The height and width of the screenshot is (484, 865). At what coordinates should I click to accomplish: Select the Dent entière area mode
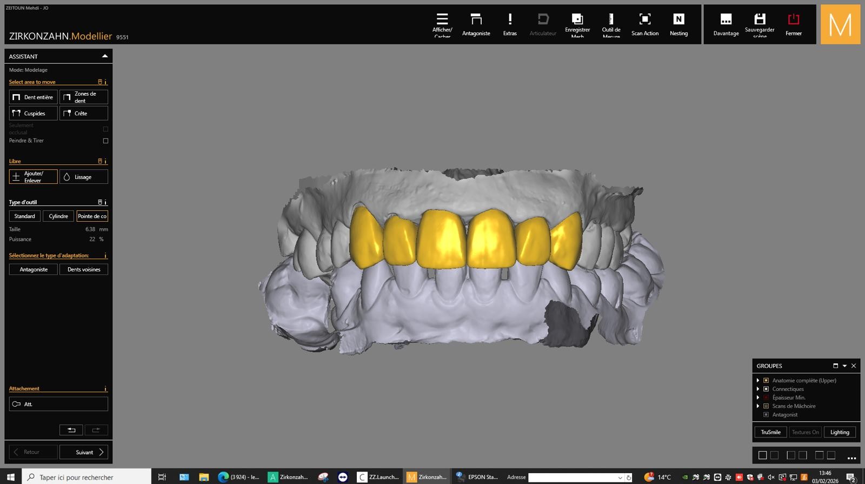tap(33, 97)
